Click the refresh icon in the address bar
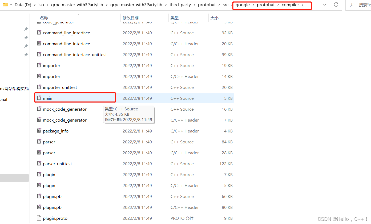371x224 pixels. [x=336, y=5]
